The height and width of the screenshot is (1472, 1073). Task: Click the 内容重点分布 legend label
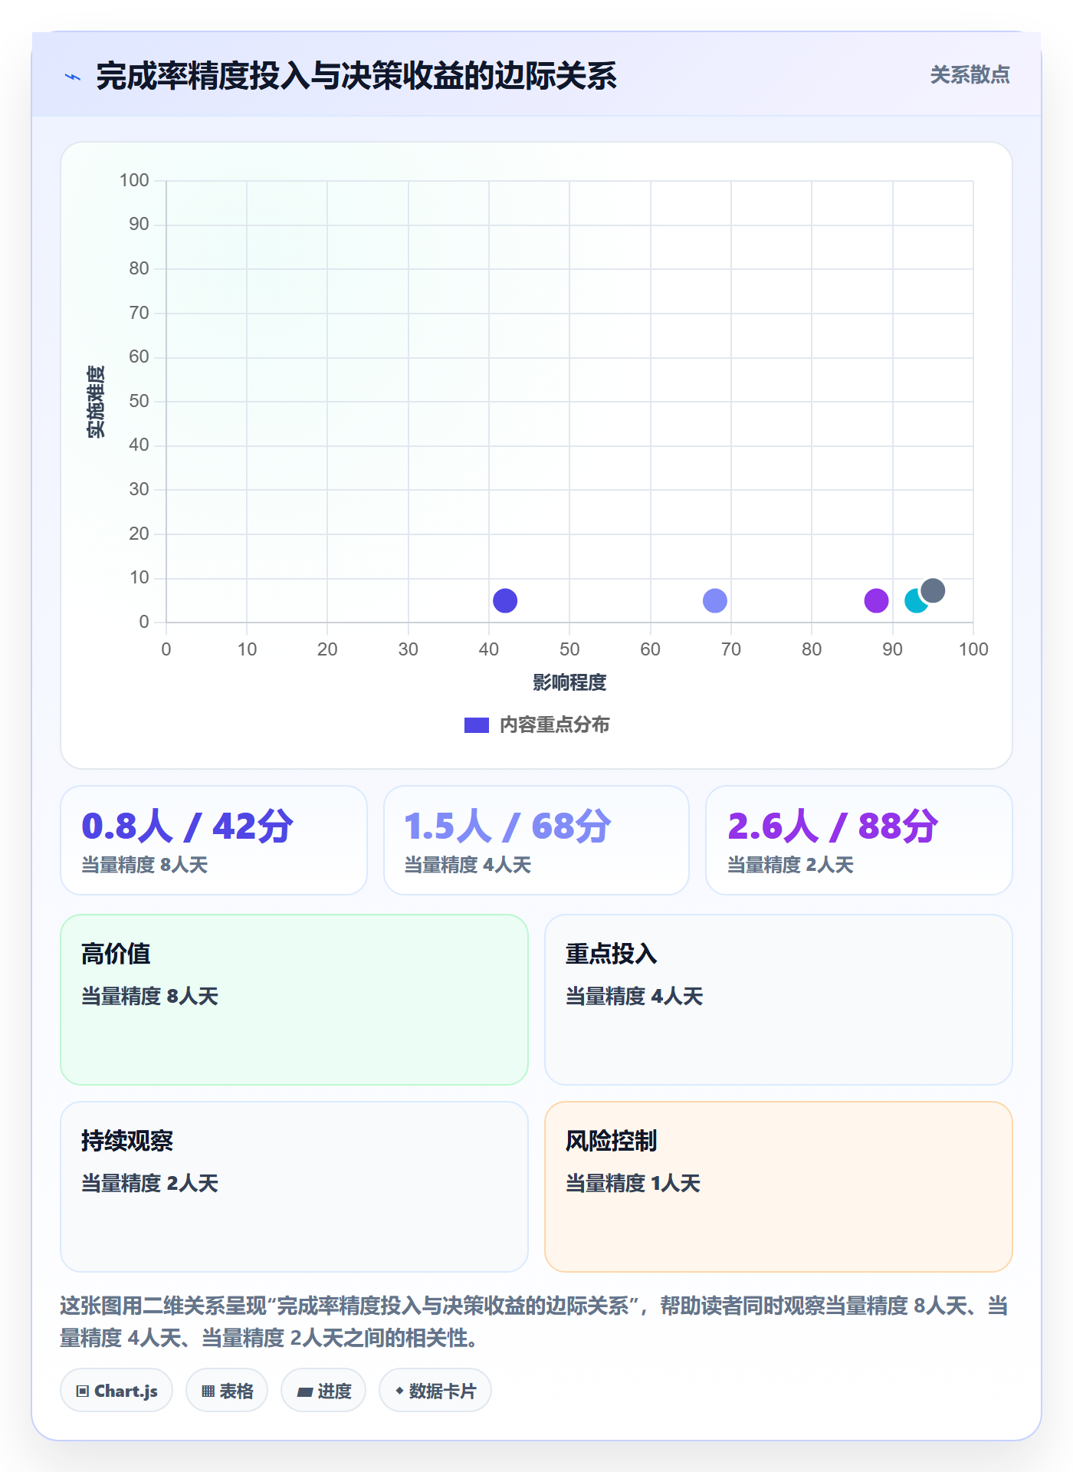point(554,725)
